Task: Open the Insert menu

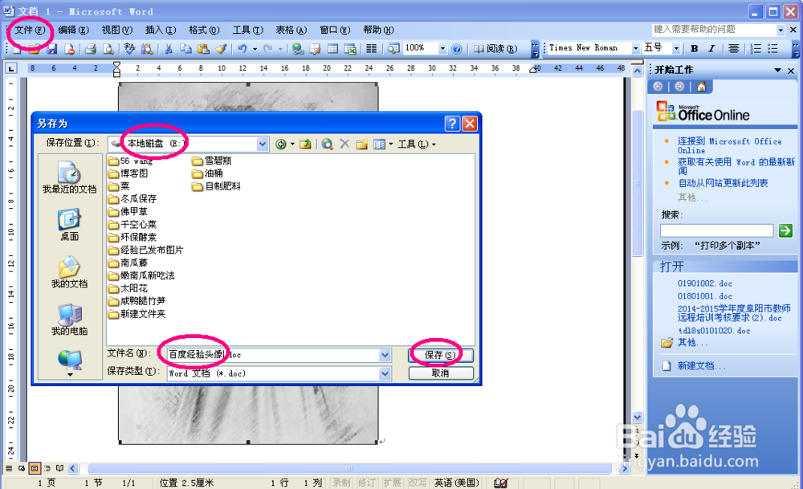Action: tap(161, 31)
